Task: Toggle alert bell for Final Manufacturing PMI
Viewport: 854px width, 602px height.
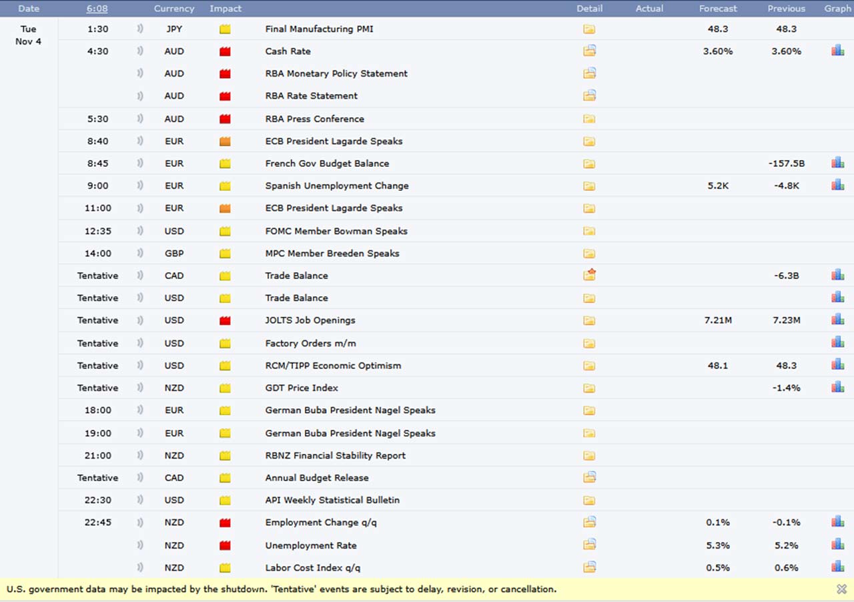Action: 140,29
